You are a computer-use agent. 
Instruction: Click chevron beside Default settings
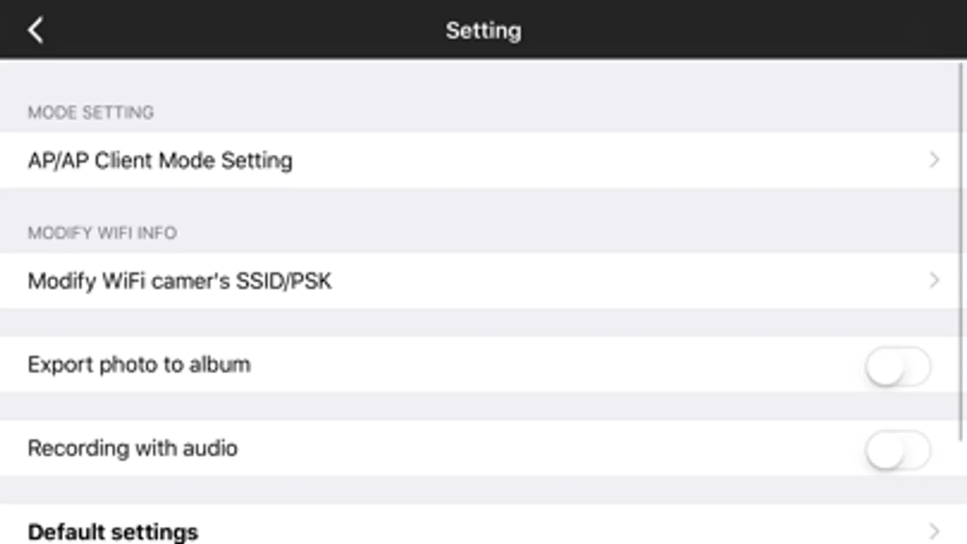934,532
